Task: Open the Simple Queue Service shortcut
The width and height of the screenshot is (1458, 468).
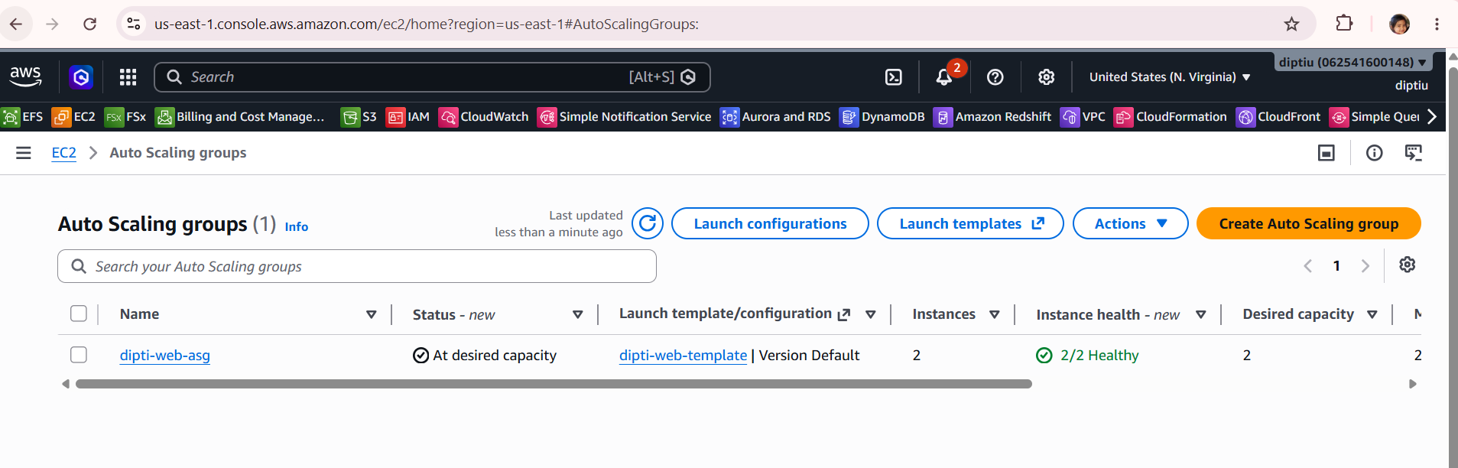Action: pos(1374,117)
